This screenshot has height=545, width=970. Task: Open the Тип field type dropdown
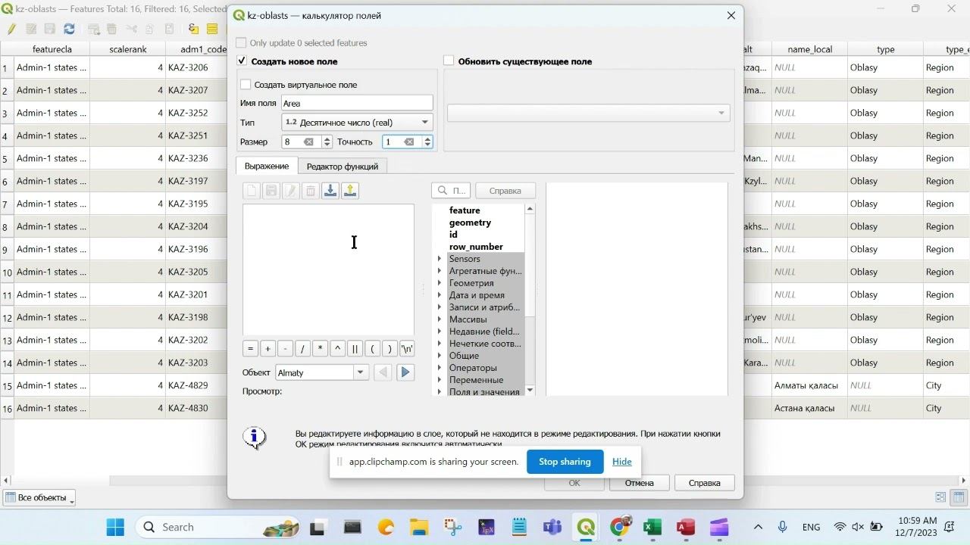357,123
